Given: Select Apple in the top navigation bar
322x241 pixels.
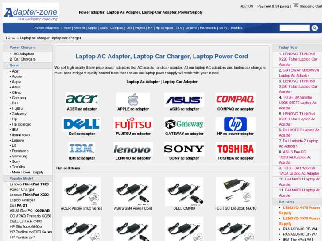Looking at the screenshot, I should 92,28.
